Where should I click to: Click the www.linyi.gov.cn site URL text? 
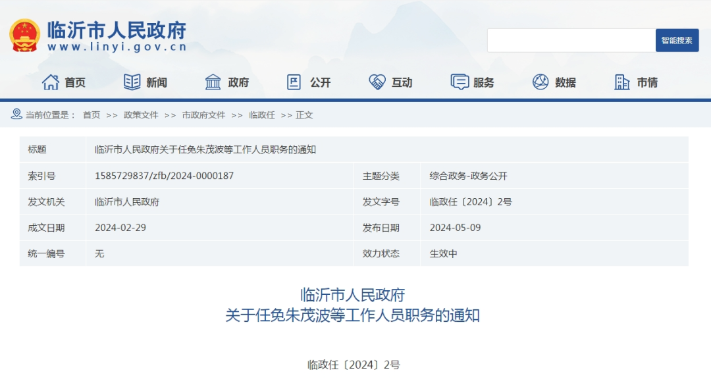117,47
